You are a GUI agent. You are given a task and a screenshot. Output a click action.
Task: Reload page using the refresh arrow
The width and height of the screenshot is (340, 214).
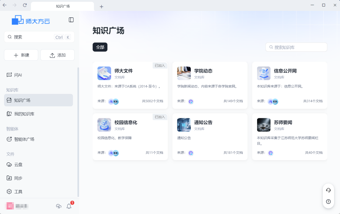25,5
